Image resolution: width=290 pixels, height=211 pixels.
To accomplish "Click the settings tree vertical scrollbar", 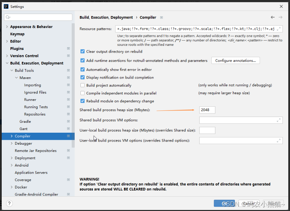I will tap(73, 85).
